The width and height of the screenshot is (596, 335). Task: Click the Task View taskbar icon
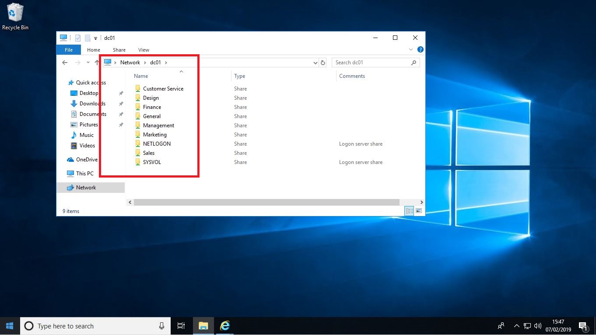pyautogui.click(x=181, y=326)
